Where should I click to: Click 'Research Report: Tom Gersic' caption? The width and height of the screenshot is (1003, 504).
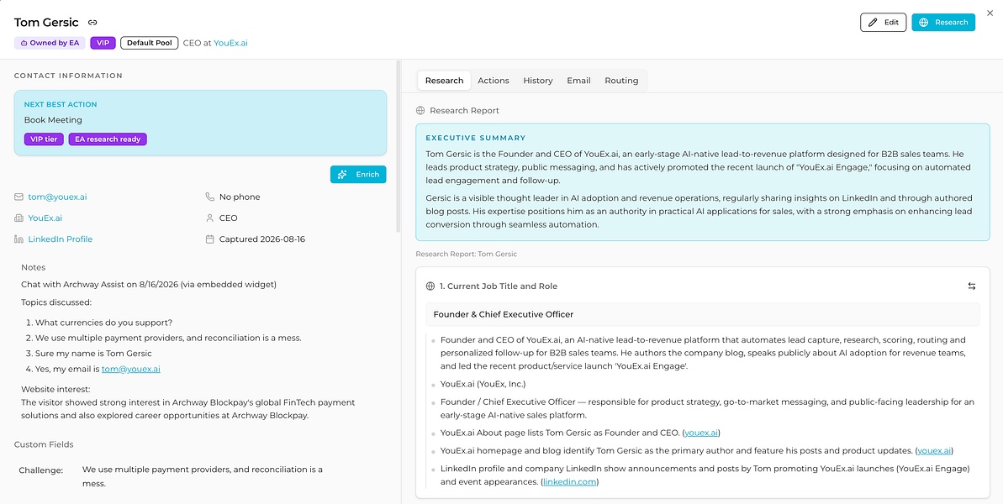click(x=467, y=255)
